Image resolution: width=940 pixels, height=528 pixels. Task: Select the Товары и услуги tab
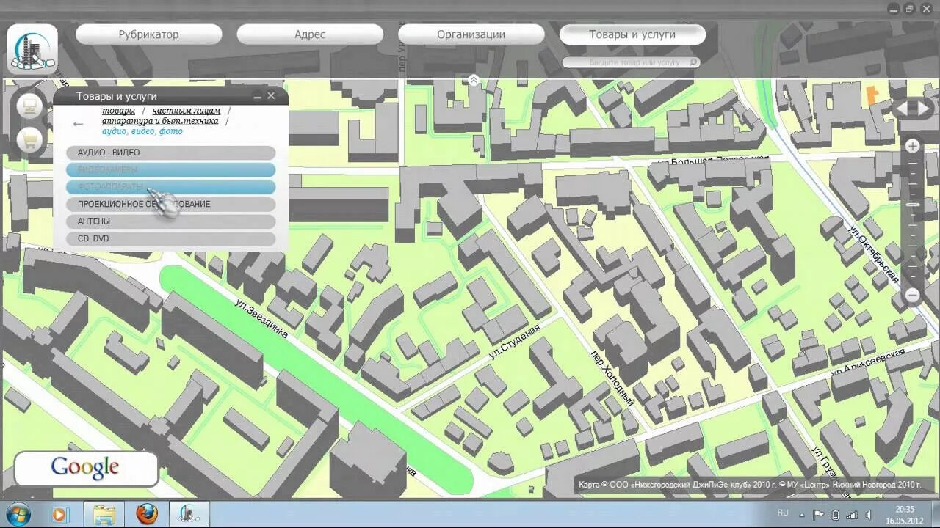coord(632,34)
